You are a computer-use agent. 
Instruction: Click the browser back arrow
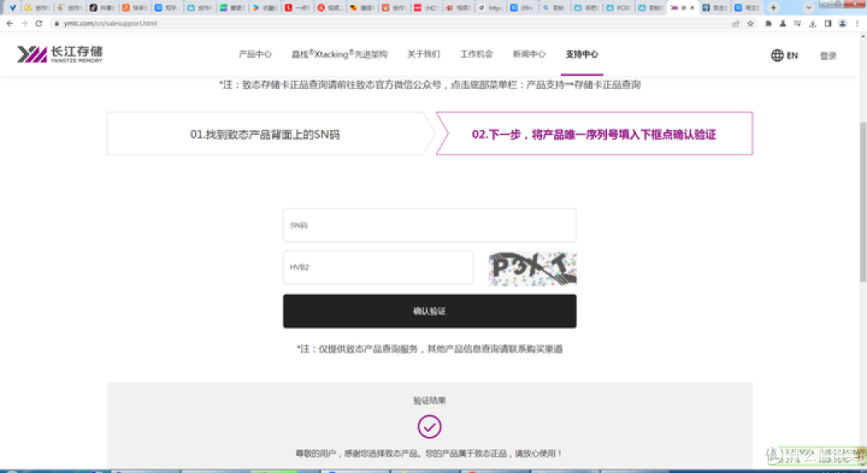[x=10, y=24]
